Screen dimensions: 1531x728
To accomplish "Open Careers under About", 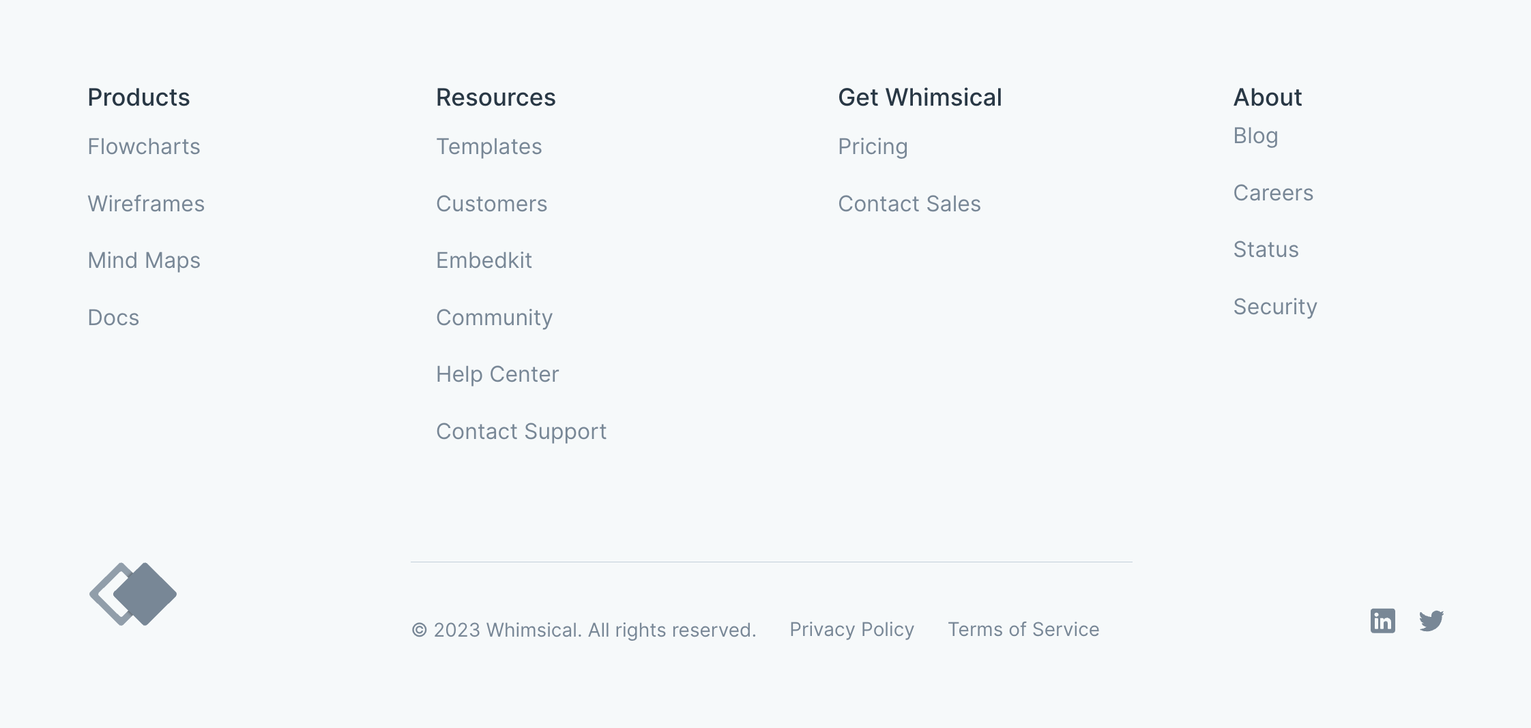I will click(1273, 192).
